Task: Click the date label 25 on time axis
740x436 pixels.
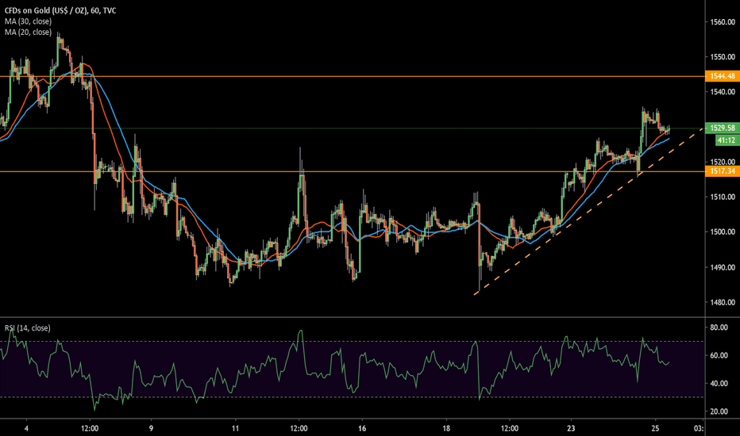Action: (x=656, y=428)
